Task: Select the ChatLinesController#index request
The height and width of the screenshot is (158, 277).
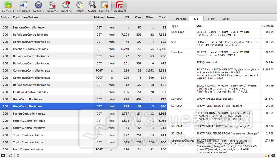Action: tap(84, 92)
